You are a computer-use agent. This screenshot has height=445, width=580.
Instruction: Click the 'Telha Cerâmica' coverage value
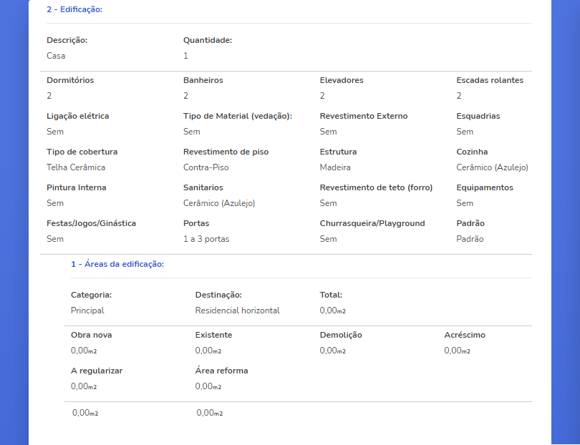click(x=76, y=167)
